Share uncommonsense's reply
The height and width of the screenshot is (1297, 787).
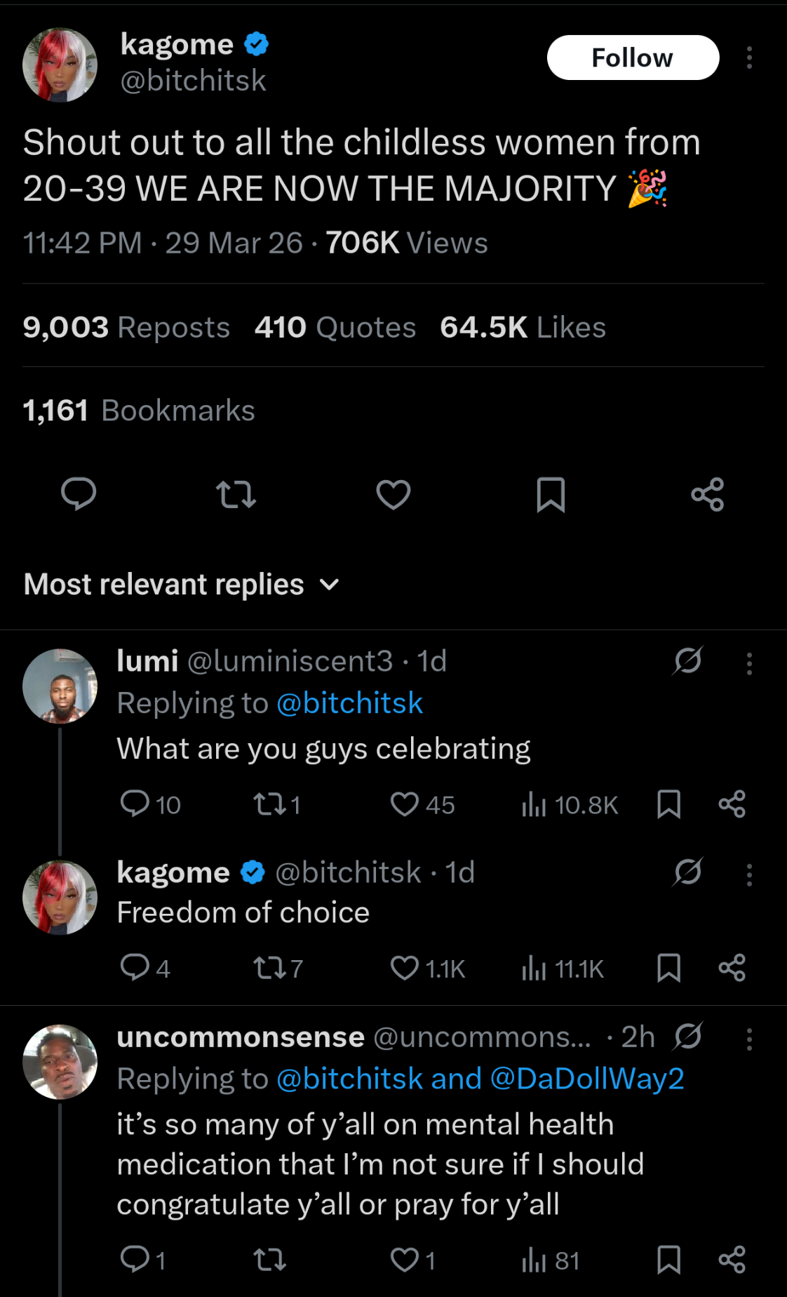(732, 1260)
